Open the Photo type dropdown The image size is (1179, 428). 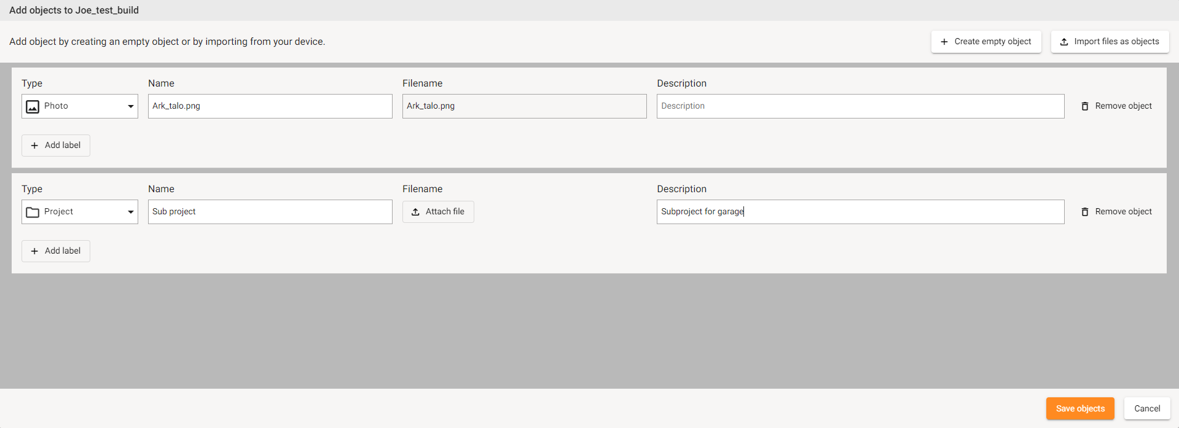(80, 106)
